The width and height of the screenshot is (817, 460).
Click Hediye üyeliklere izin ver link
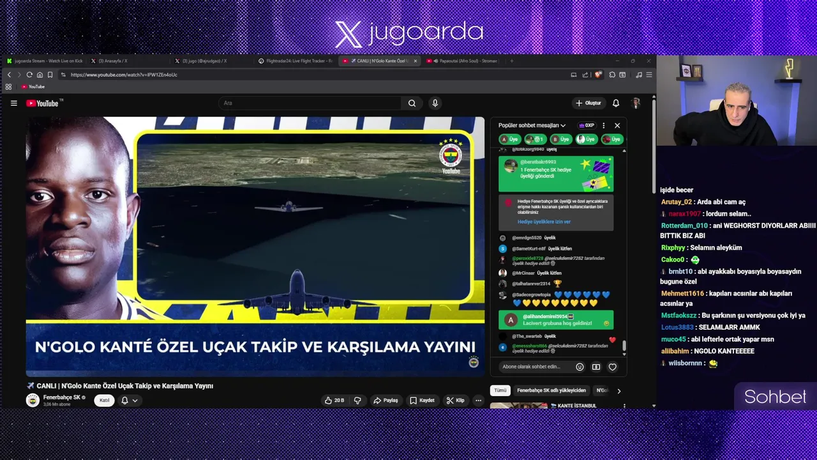(x=544, y=222)
